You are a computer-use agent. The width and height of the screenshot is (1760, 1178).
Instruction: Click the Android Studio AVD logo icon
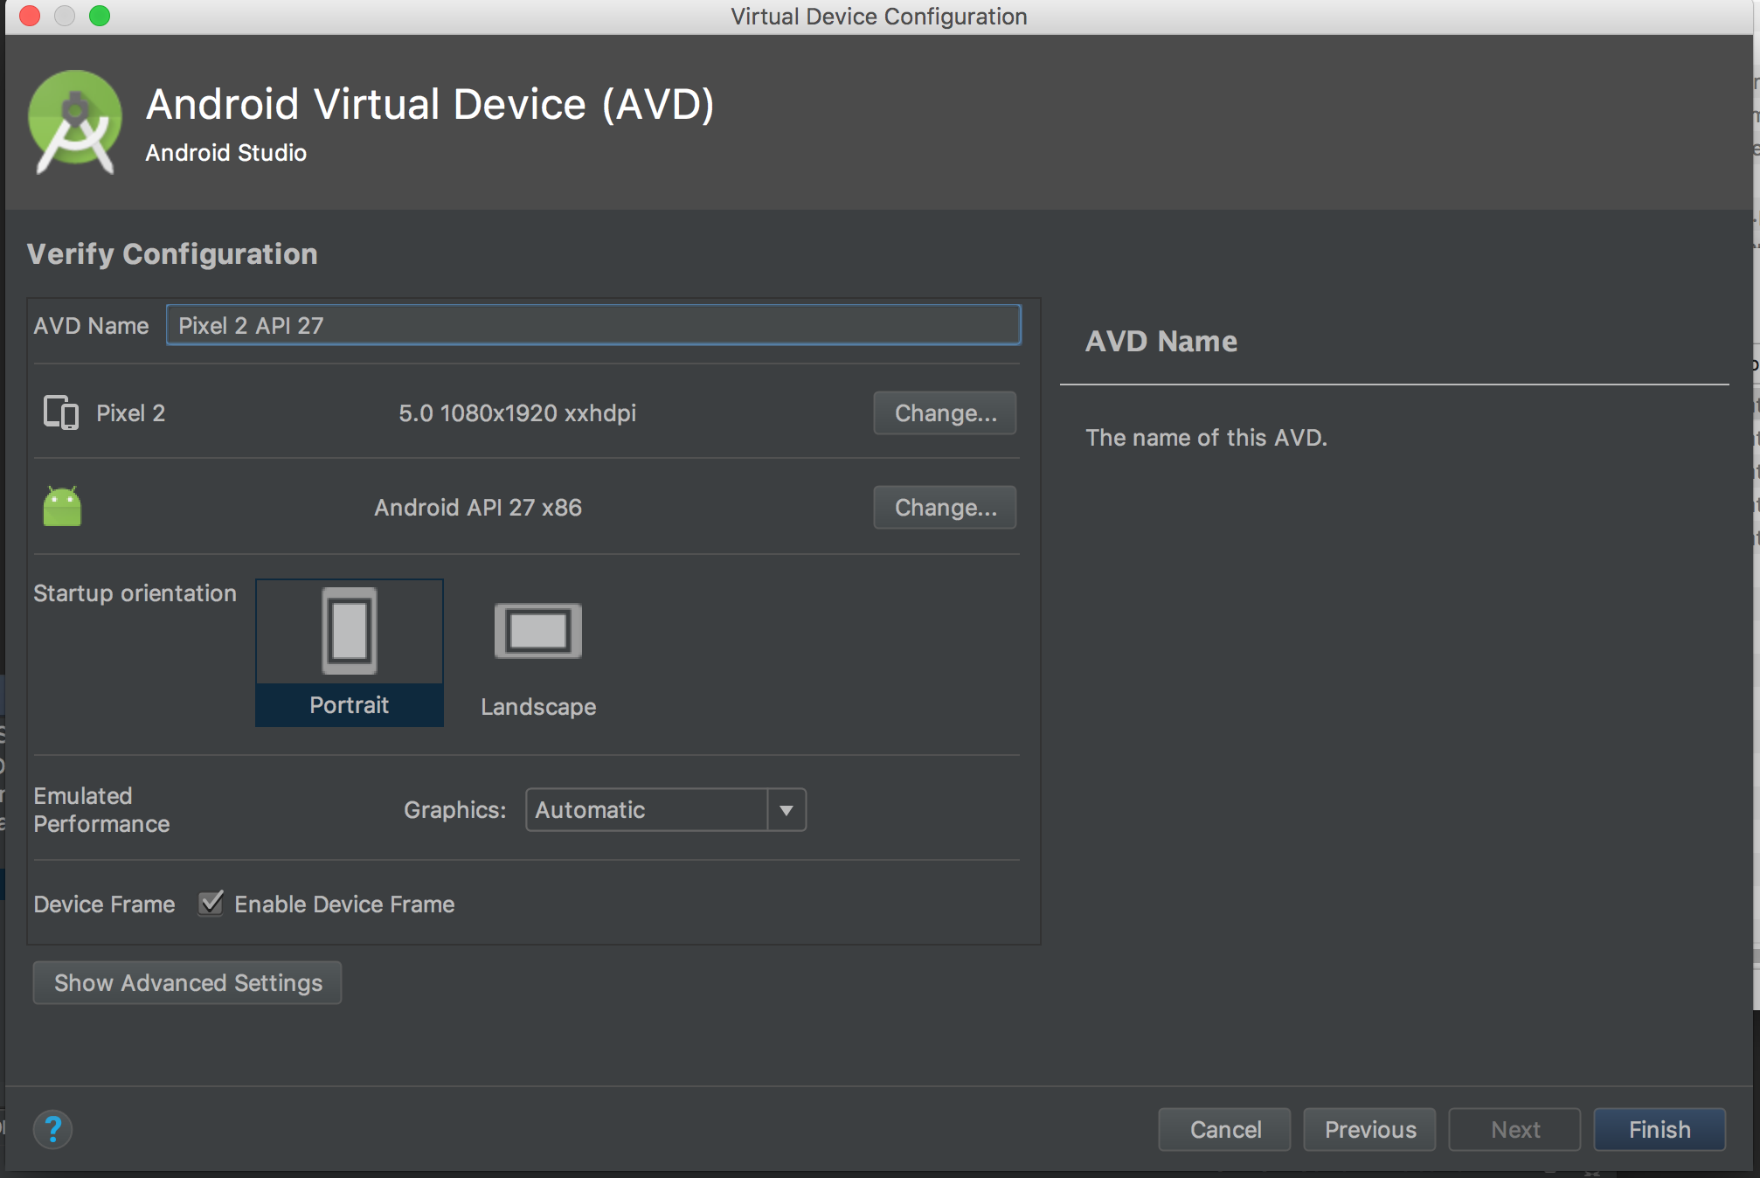click(75, 122)
